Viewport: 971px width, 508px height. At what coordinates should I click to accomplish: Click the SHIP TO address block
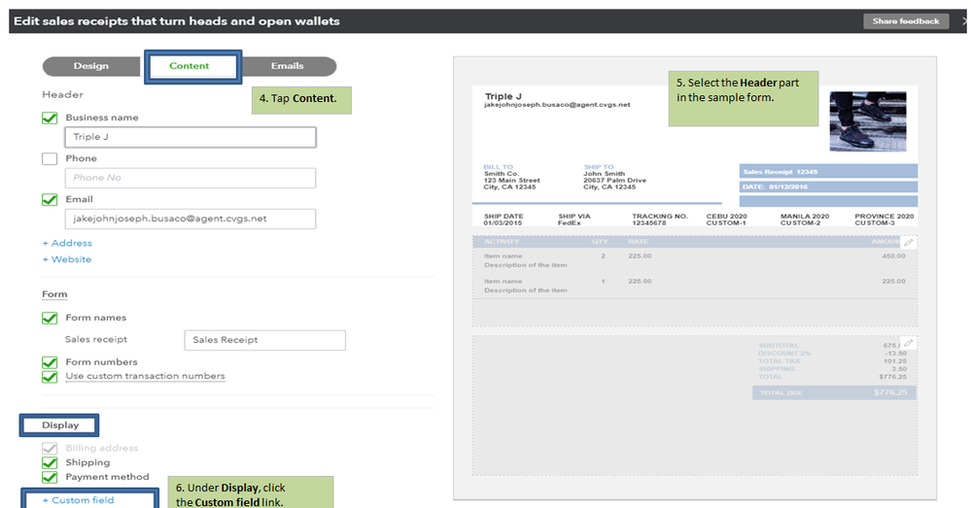[x=614, y=177]
